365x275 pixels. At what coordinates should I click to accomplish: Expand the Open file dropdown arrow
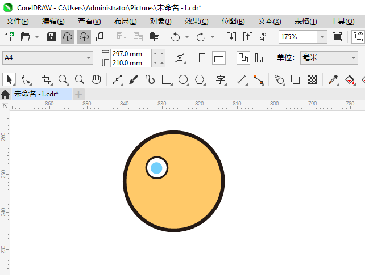37,37
